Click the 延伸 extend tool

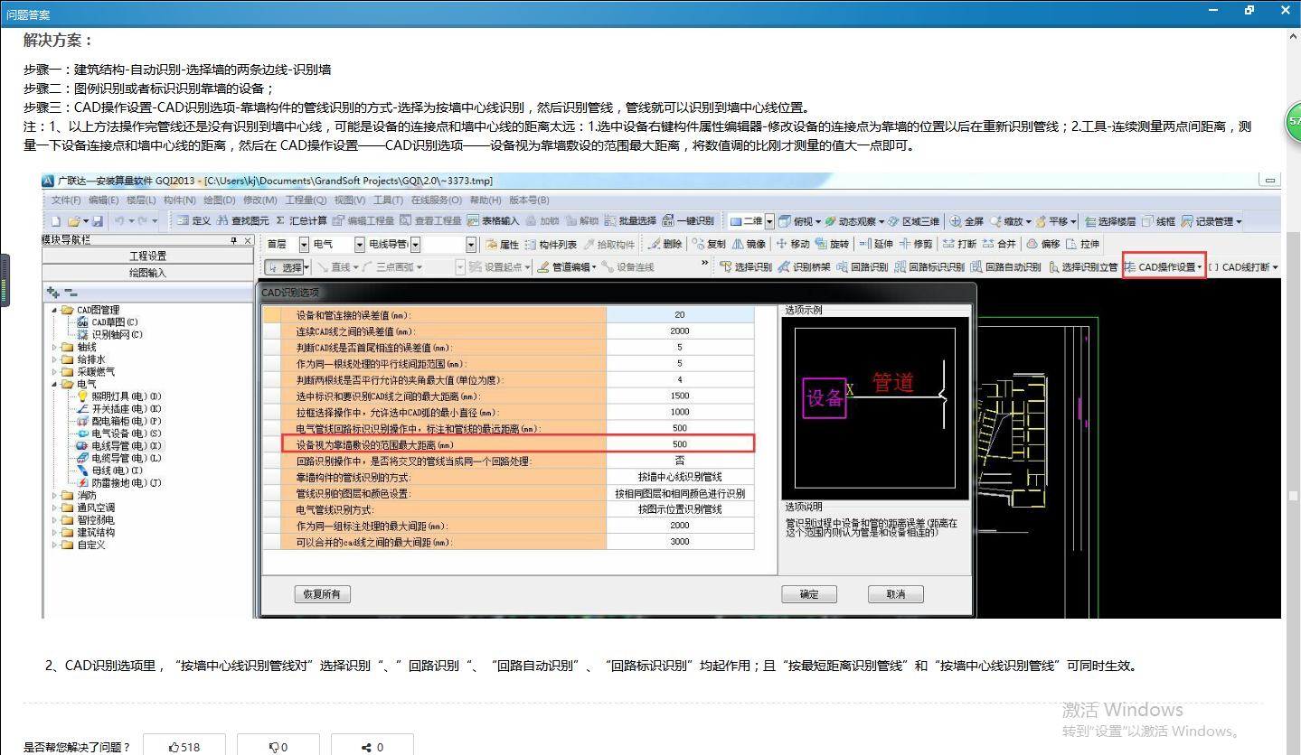876,244
